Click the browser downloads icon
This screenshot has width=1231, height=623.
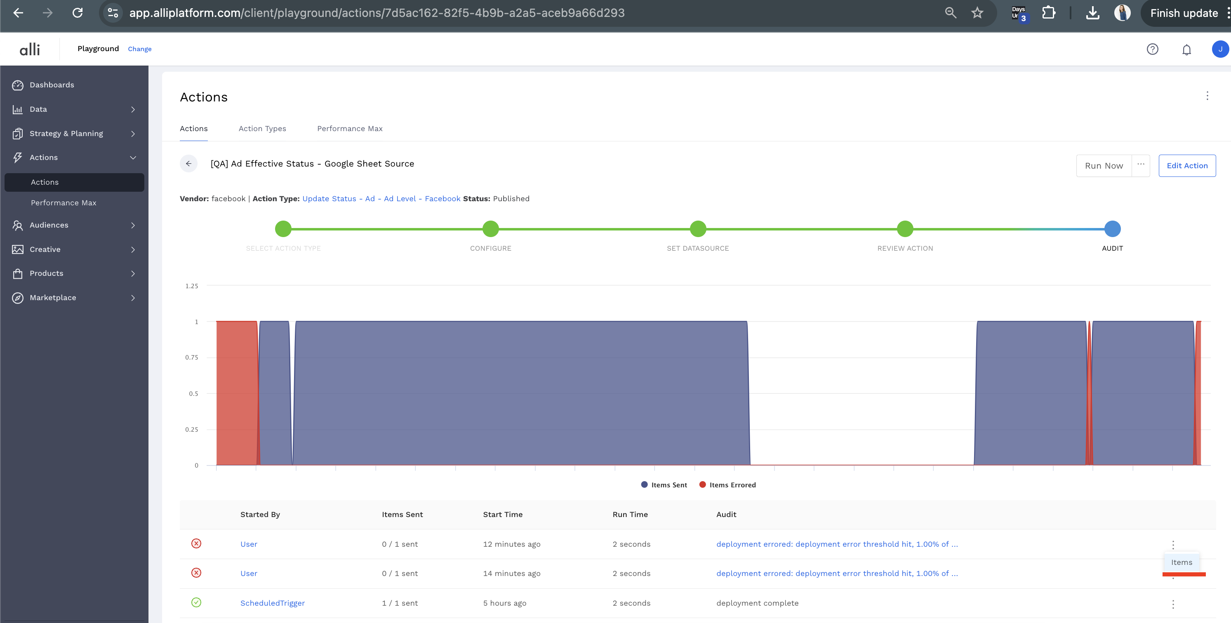1092,13
